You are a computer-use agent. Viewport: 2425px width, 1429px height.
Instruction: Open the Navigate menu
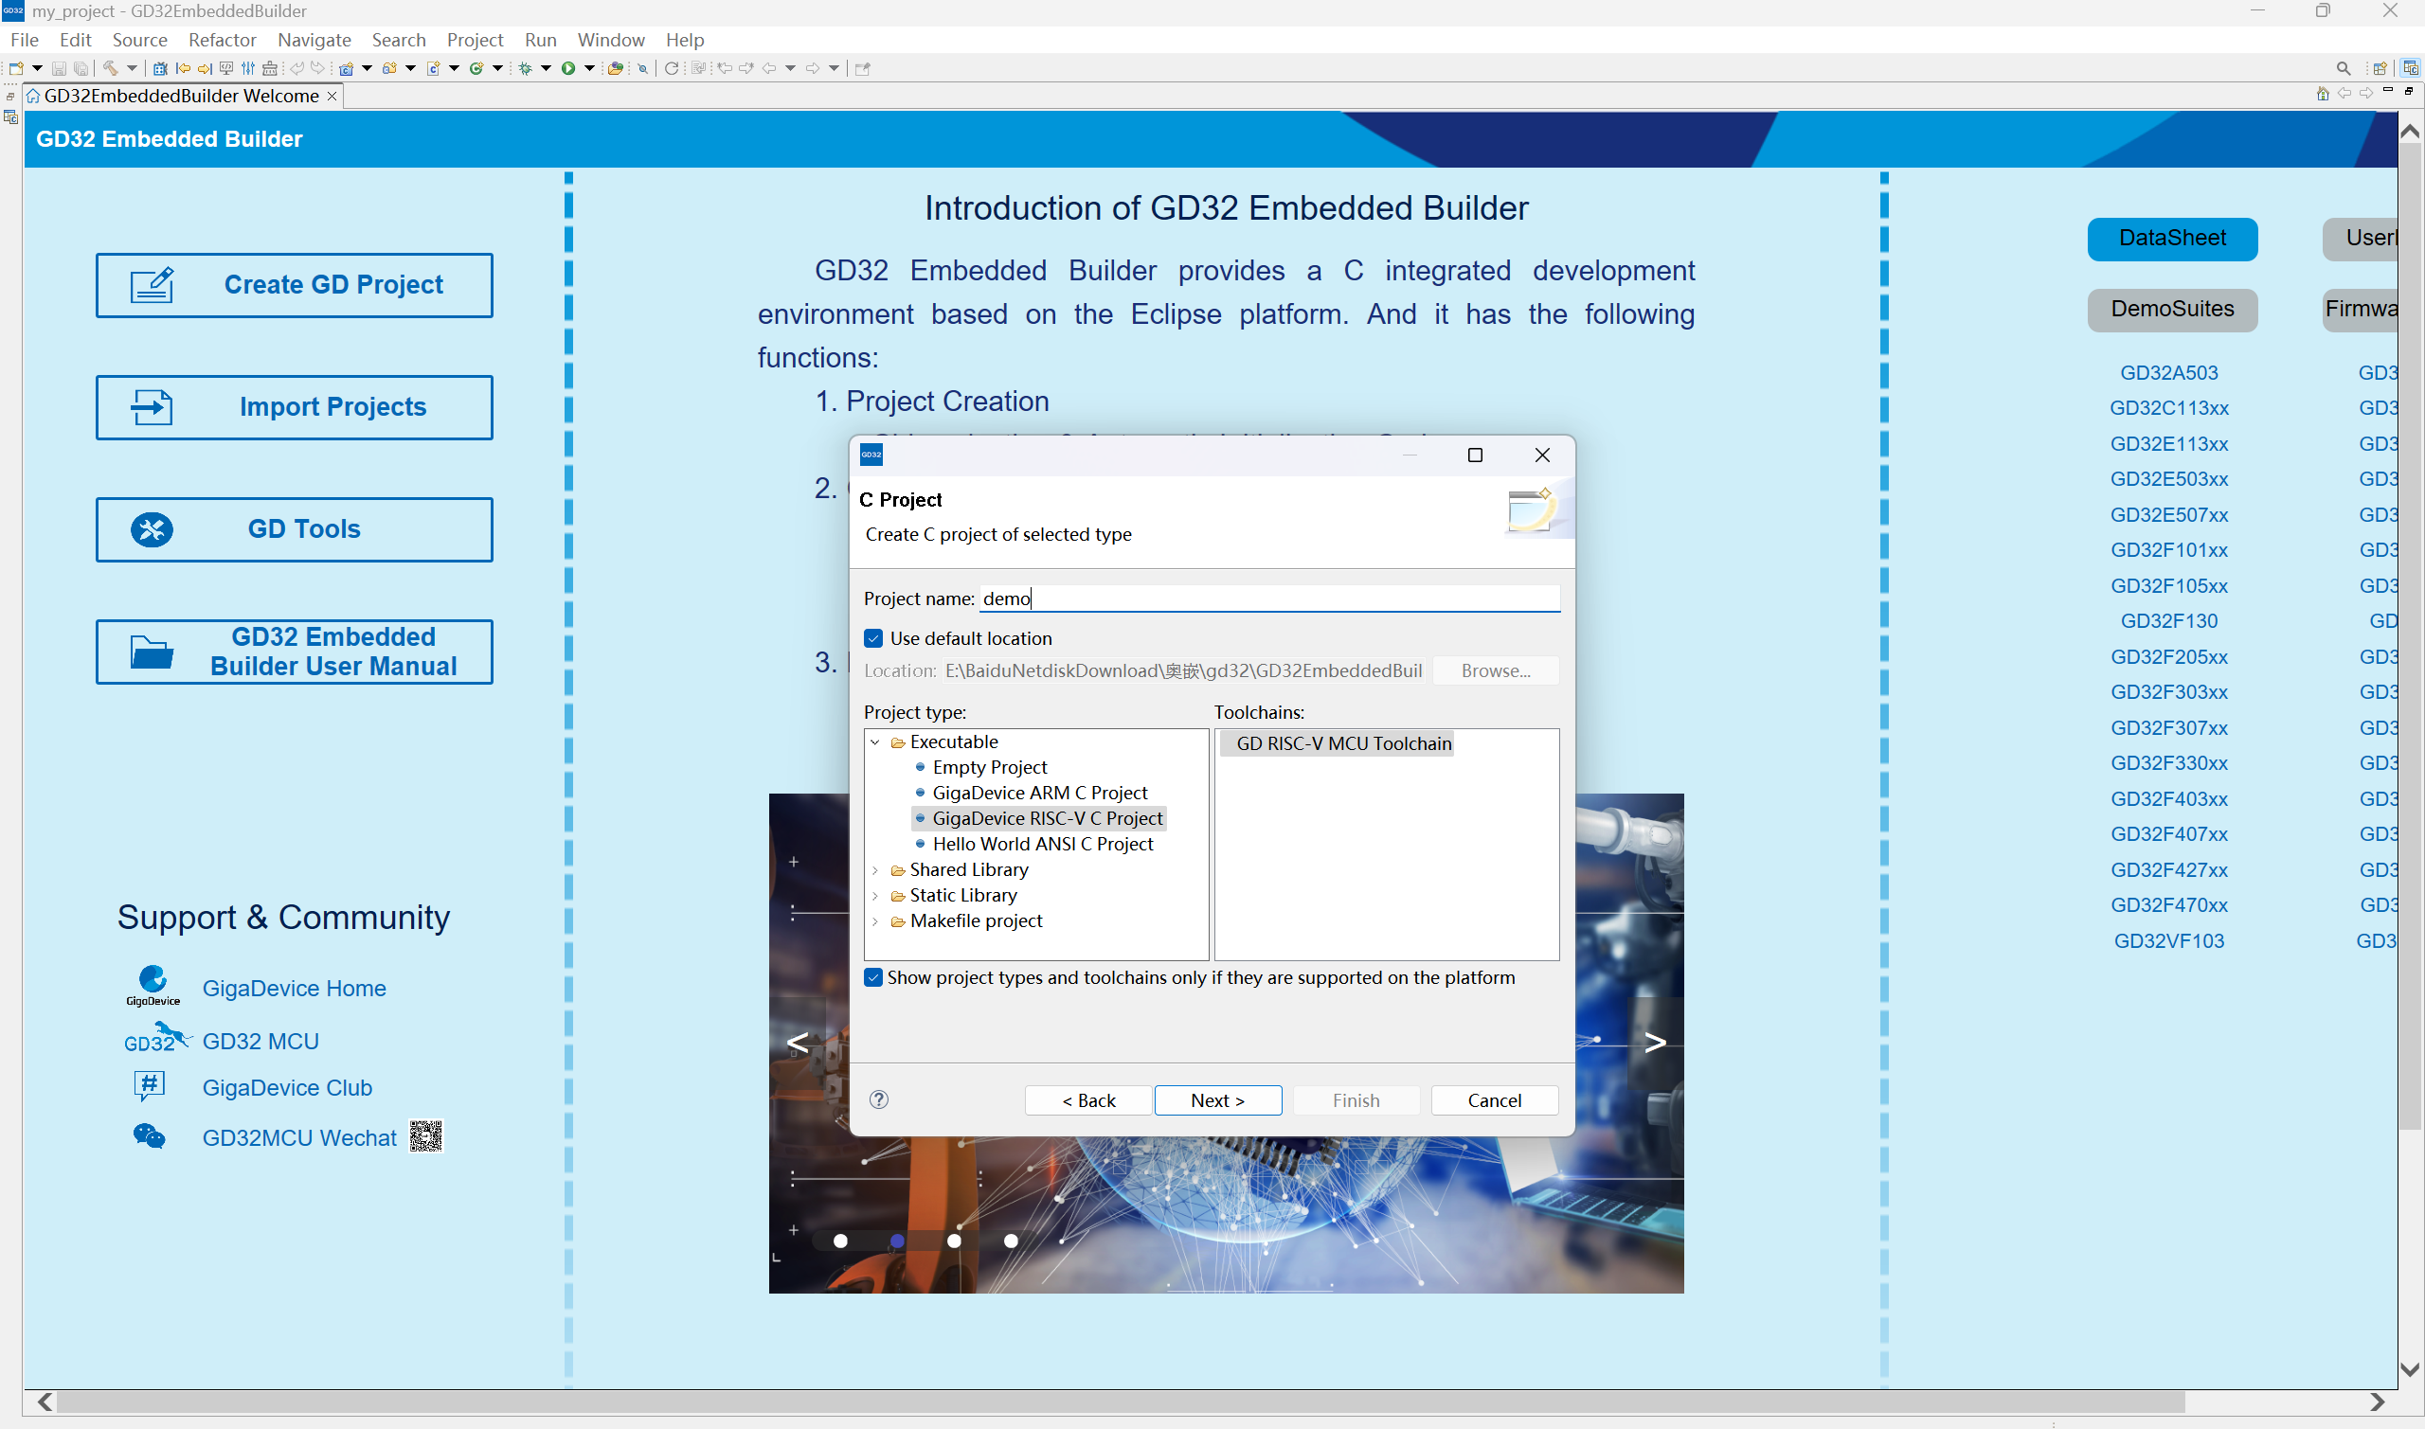click(x=314, y=40)
